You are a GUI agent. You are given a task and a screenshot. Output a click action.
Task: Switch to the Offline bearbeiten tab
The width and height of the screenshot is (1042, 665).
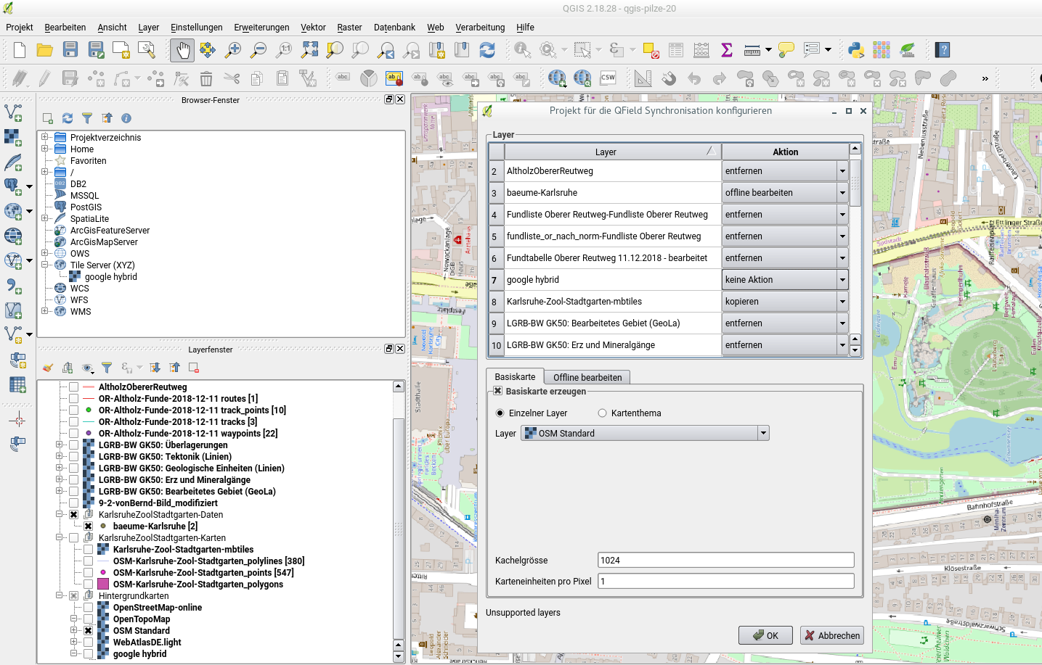pyautogui.click(x=587, y=377)
